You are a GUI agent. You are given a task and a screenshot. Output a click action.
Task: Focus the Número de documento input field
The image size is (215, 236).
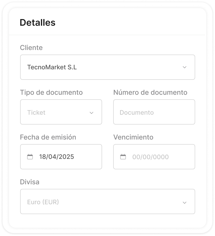(154, 112)
